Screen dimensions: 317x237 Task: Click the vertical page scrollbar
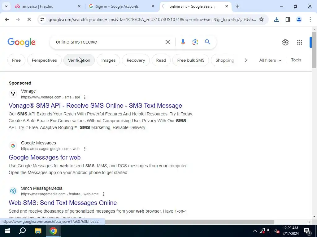pyautogui.click(x=314, y=50)
